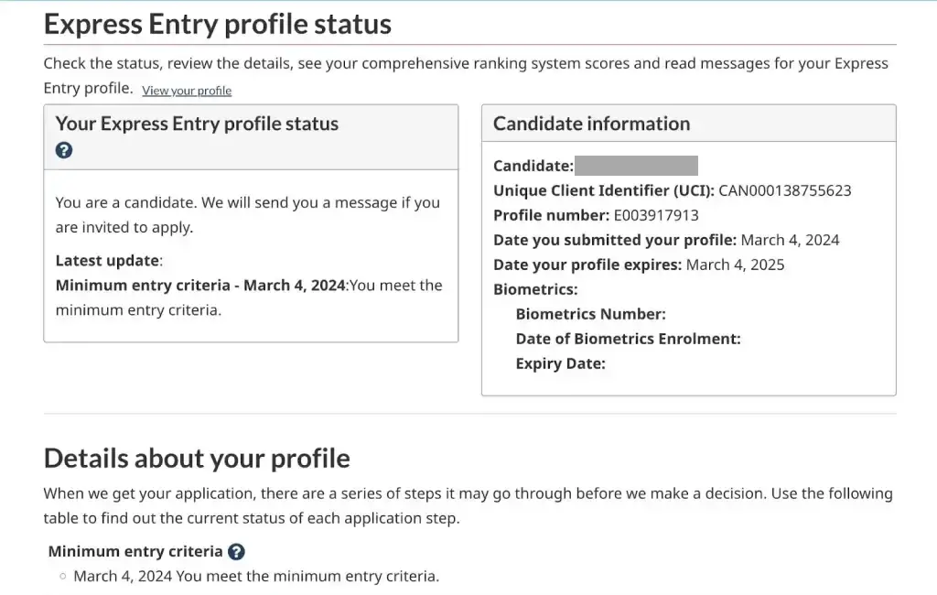Screen dimensions: 937x595
Task: Click the Express Entry profile status page title
Action: click(217, 23)
